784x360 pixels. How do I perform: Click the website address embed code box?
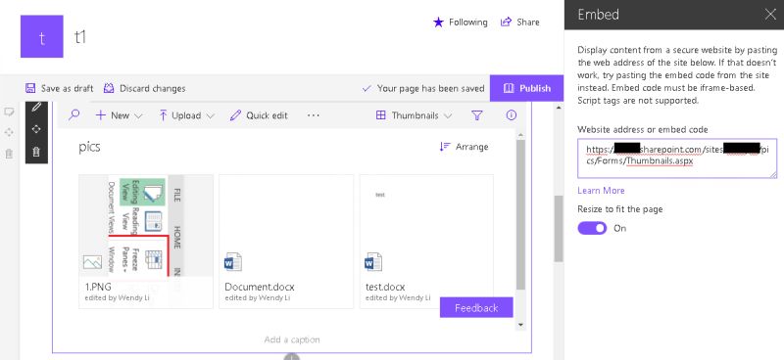(677, 158)
